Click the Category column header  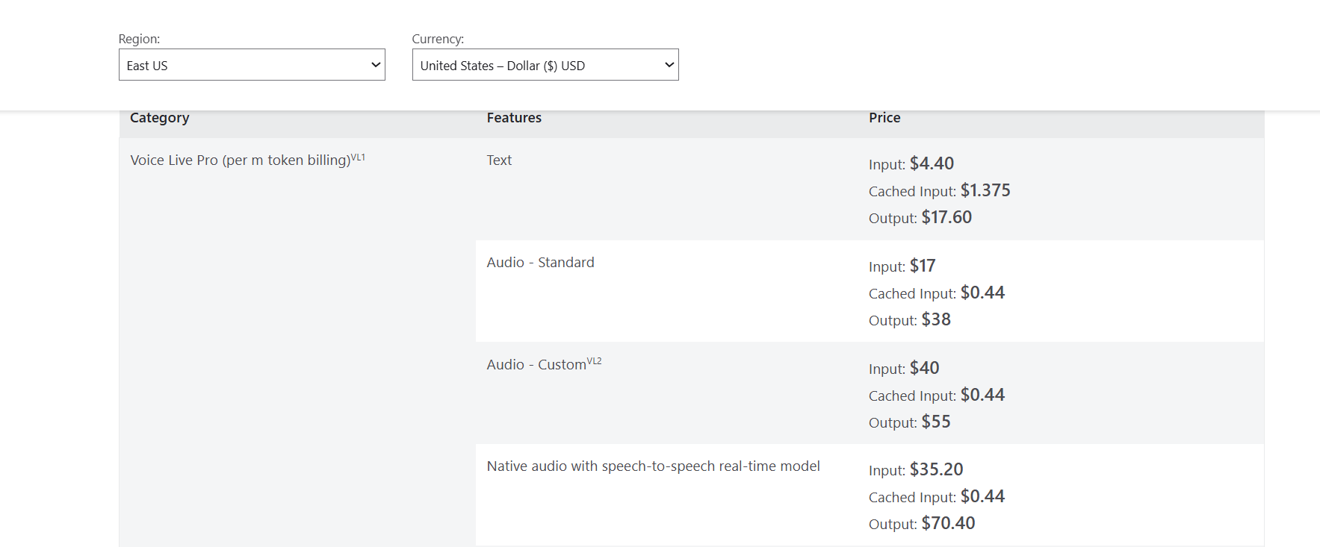click(159, 118)
